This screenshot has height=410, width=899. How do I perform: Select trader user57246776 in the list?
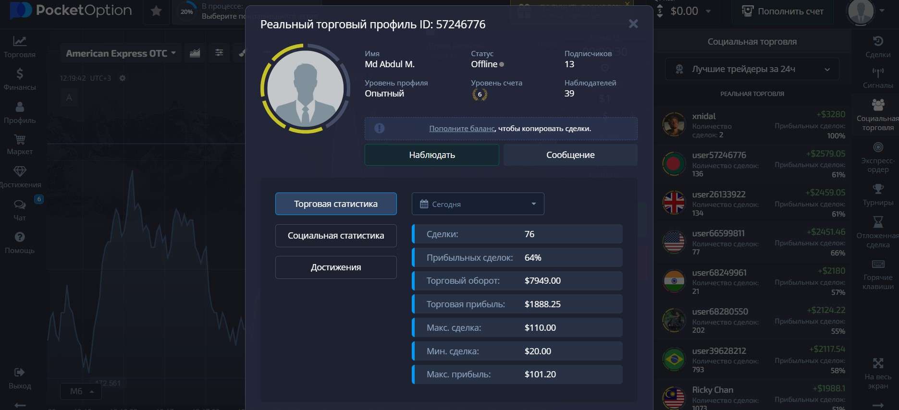752,164
